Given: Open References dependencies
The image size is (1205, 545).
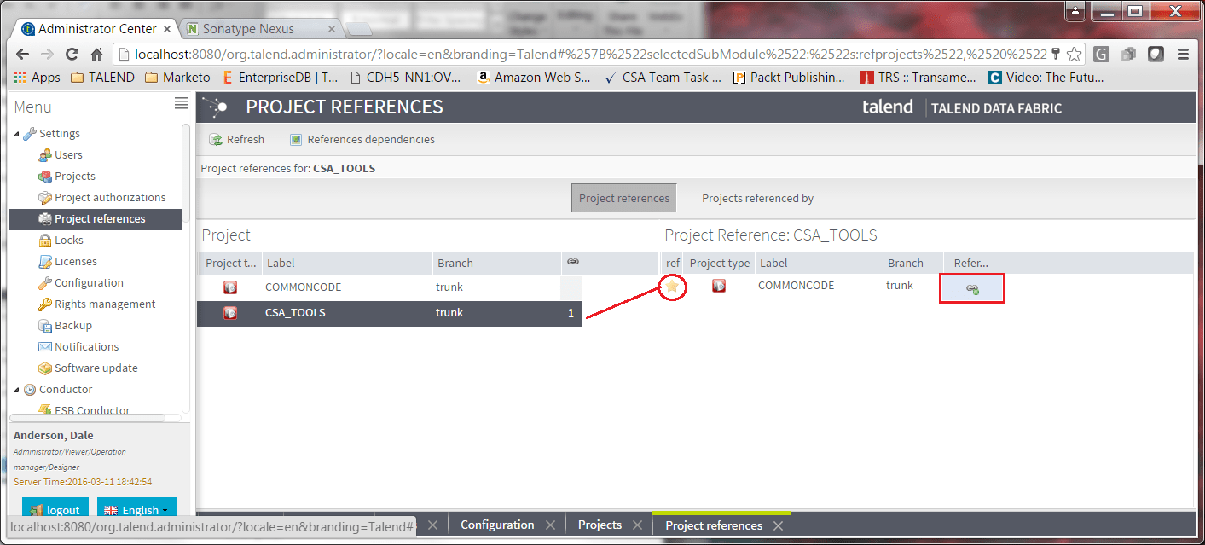Looking at the screenshot, I should coord(362,138).
